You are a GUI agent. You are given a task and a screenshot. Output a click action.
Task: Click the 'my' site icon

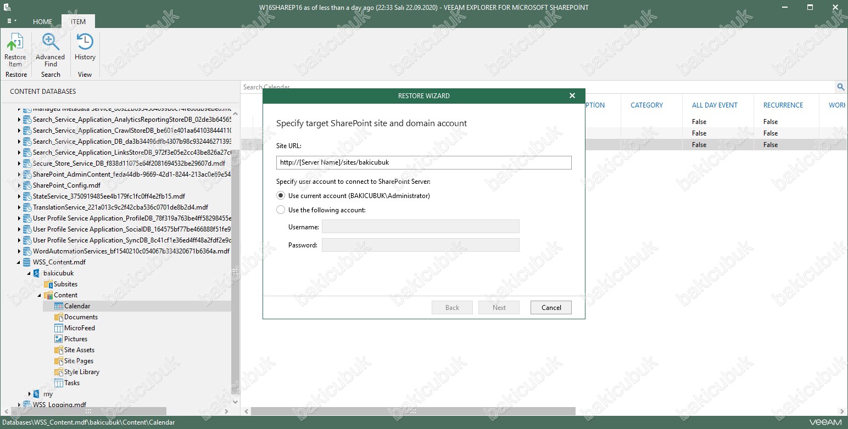37,394
